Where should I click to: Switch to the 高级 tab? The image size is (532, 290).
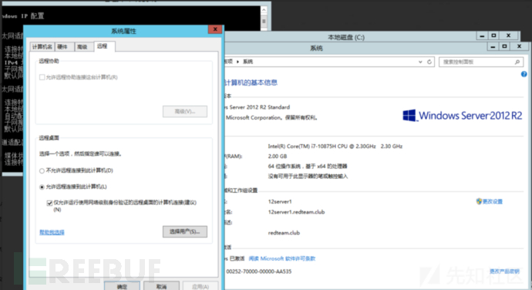(82, 47)
